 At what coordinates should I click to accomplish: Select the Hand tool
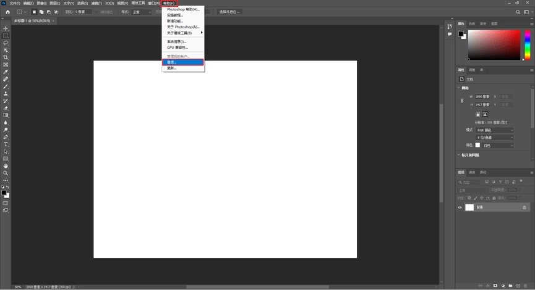[x=6, y=166]
